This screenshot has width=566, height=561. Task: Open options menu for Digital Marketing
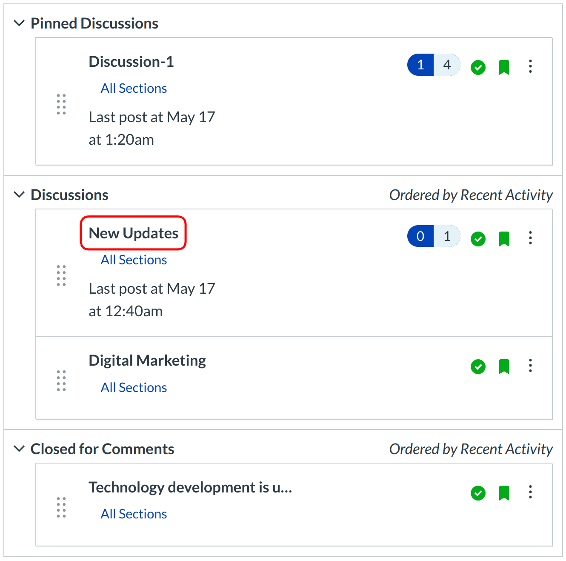point(530,366)
